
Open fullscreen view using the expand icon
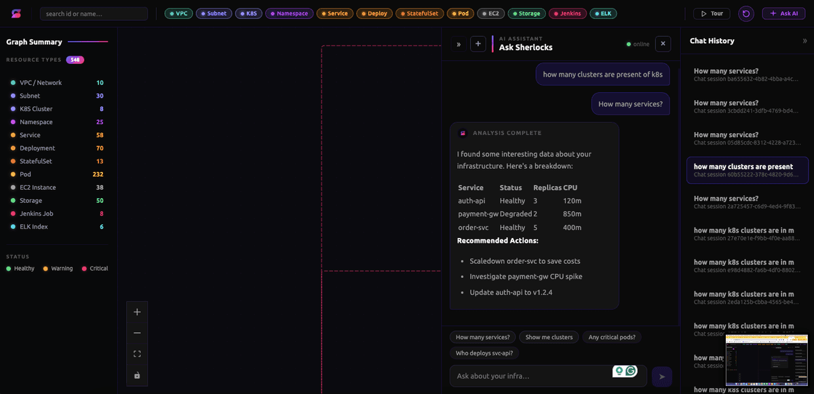pyautogui.click(x=137, y=353)
